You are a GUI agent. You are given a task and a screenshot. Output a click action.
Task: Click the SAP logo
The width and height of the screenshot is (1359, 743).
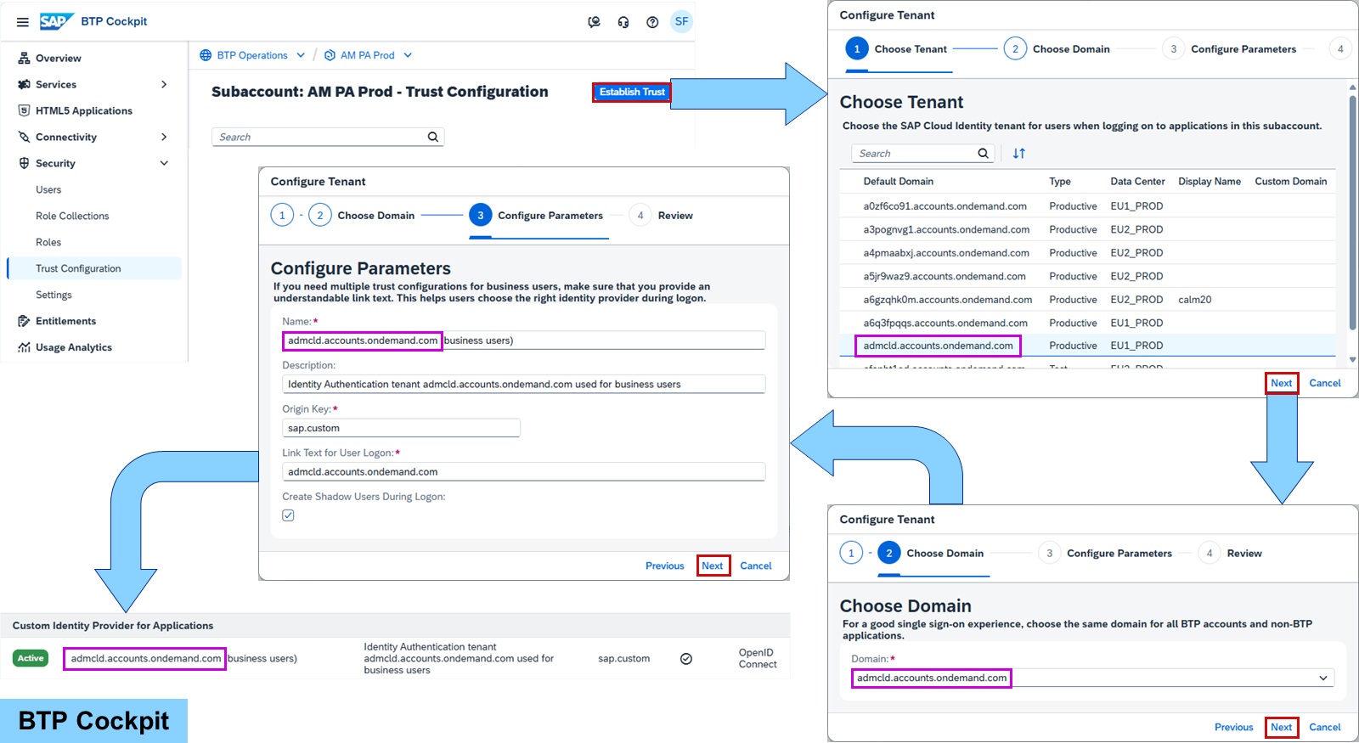57,21
